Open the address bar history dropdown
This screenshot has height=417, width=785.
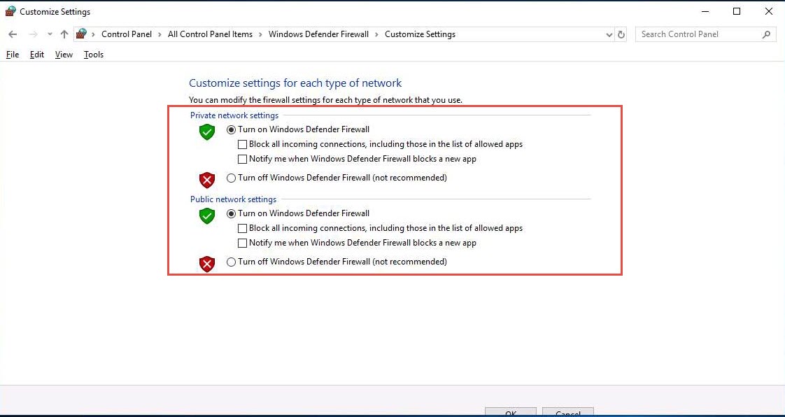click(x=609, y=34)
